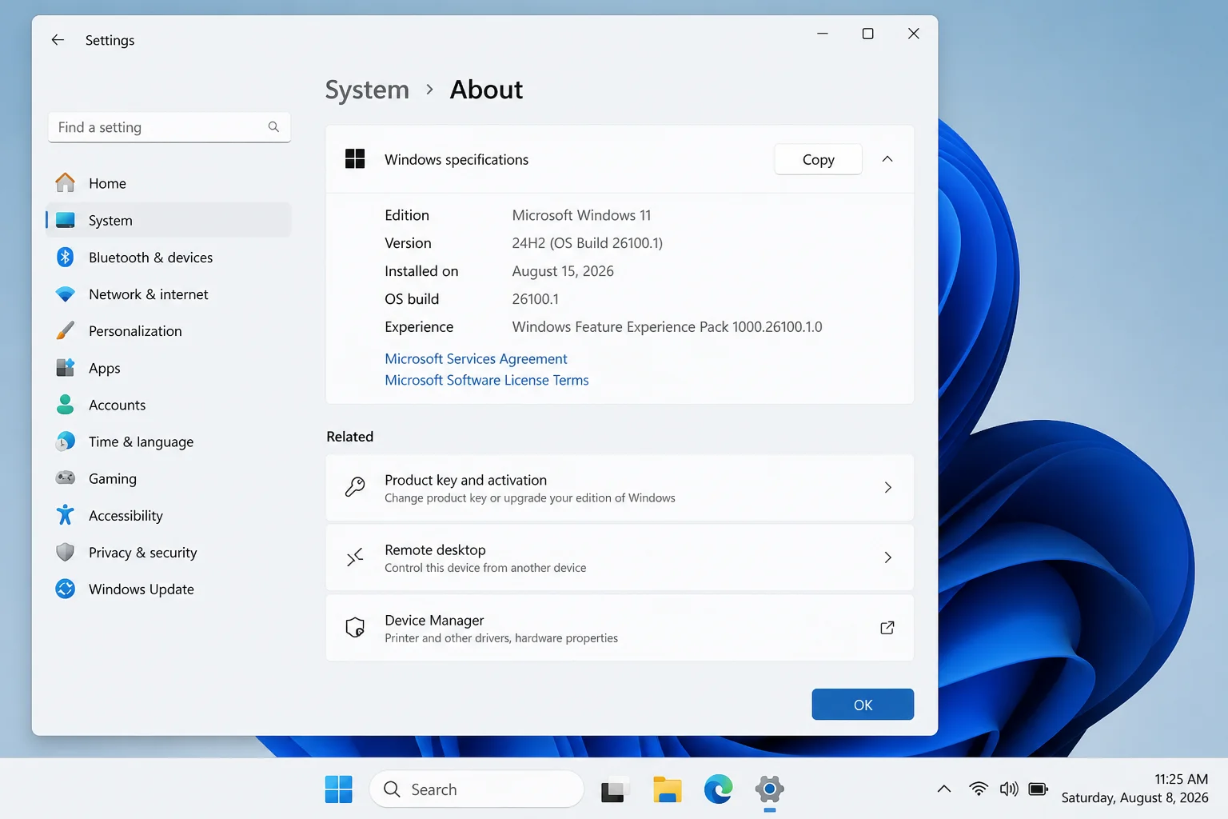Viewport: 1228px width, 819px height.
Task: Click System in the breadcrumb
Action: [367, 90]
